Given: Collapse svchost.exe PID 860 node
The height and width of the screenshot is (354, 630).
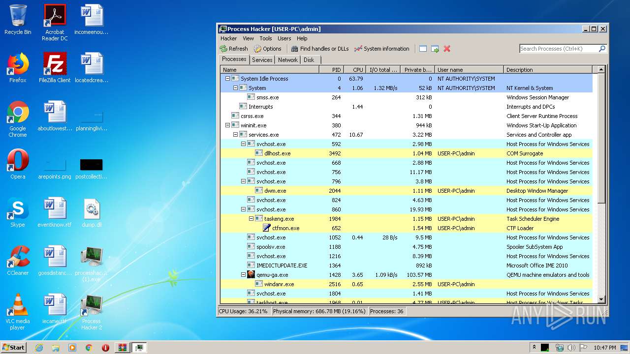Looking at the screenshot, I should (243, 209).
